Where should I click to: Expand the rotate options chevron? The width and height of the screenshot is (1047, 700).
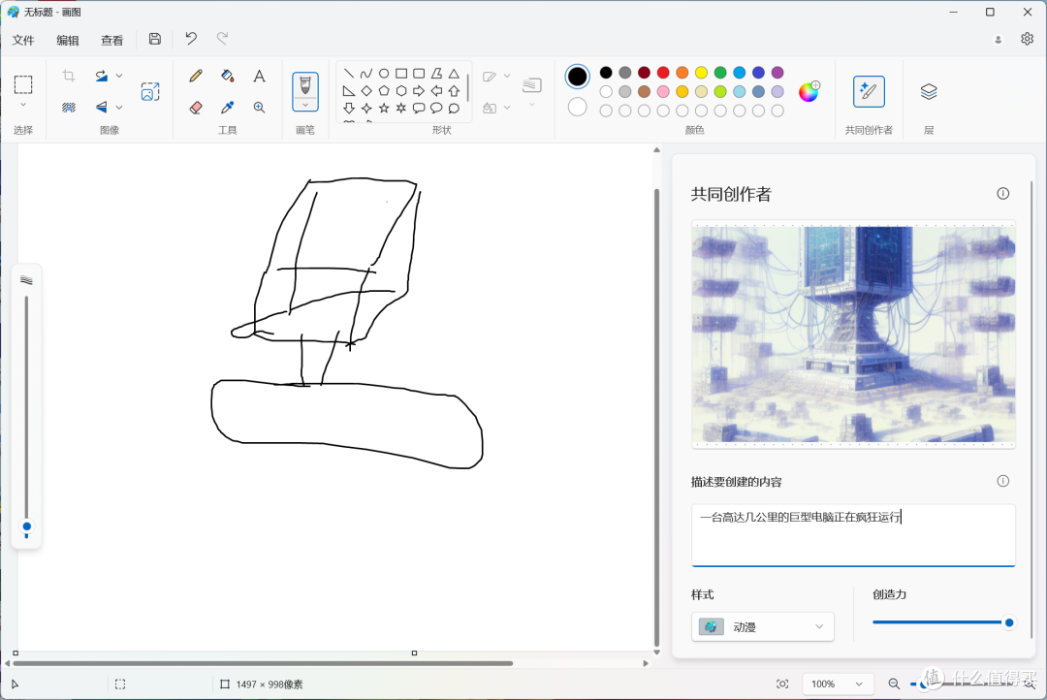point(119,76)
